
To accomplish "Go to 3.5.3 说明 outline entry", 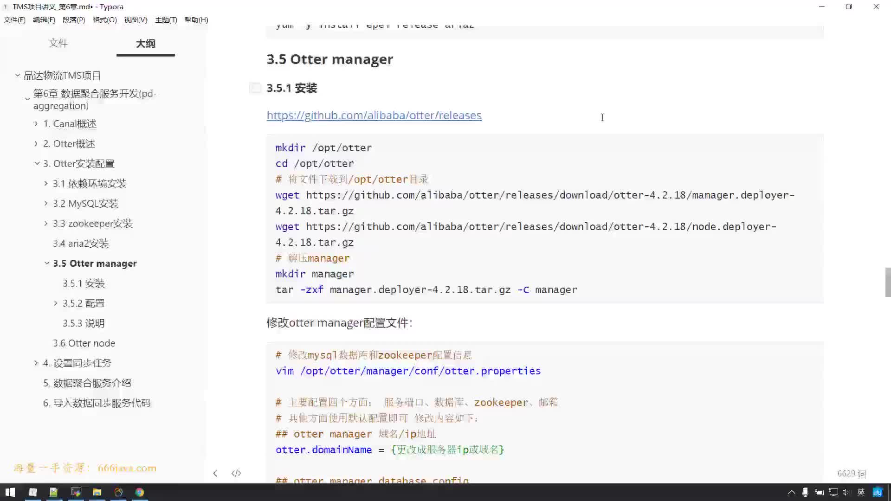I will point(84,323).
